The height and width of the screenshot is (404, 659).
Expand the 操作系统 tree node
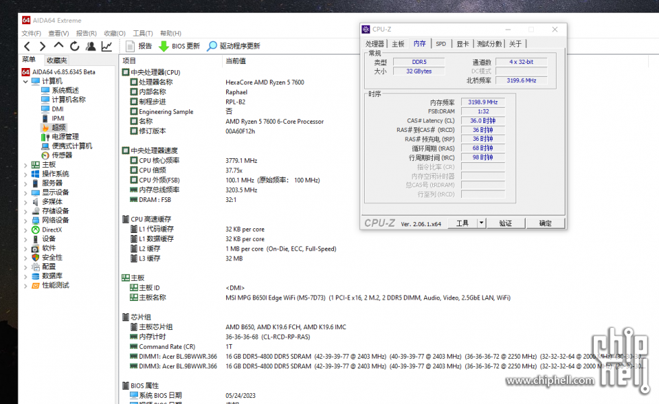pos(26,174)
